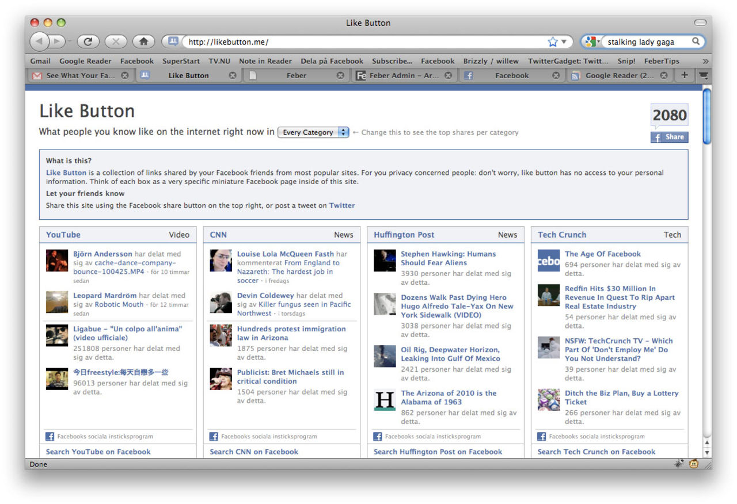Open Firebug via the bug icon in status bar
Viewport: 737px width, 504px height.
[678, 464]
